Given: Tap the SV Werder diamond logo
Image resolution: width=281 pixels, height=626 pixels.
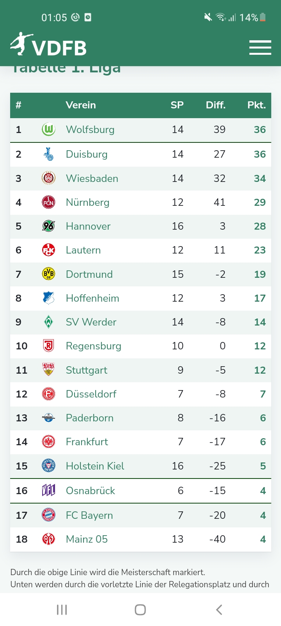Looking at the screenshot, I should [x=48, y=322].
